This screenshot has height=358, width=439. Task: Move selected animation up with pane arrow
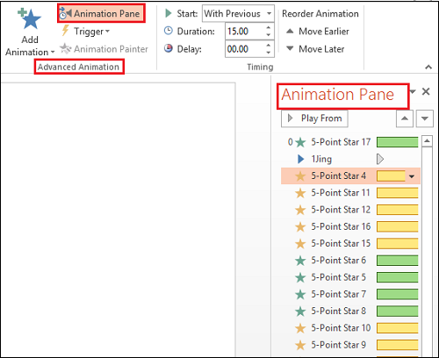click(405, 118)
